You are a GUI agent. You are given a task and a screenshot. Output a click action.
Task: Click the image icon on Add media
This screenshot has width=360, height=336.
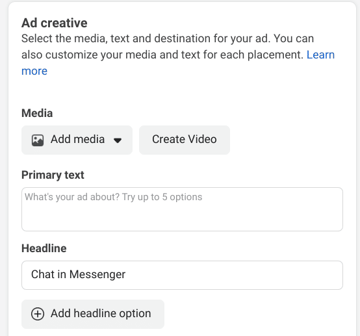pyautogui.click(x=38, y=140)
